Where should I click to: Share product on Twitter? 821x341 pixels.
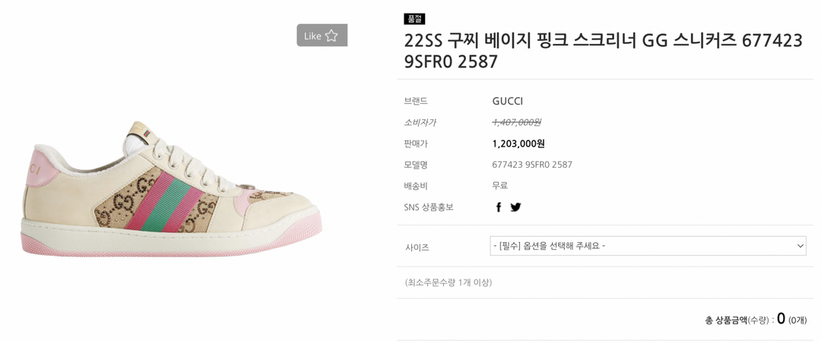click(x=515, y=207)
